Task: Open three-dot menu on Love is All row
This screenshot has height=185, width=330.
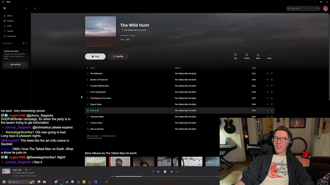Action: tap(263, 110)
